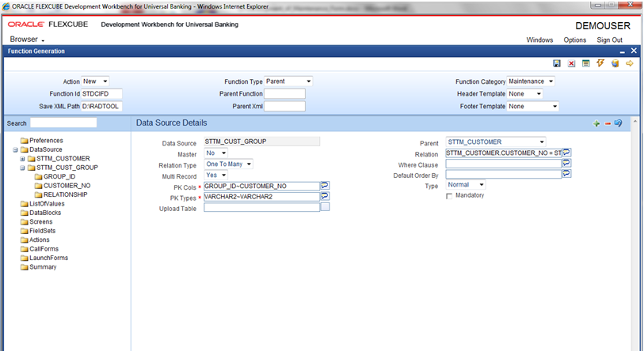This screenshot has width=644, height=351.
Task: Open the Relation editor popup icon
Action: click(x=566, y=153)
